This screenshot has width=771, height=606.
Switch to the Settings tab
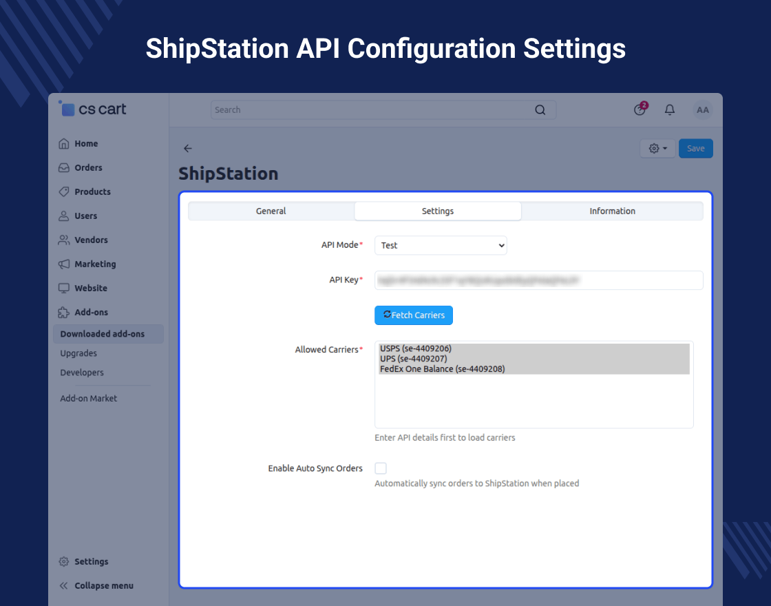pos(438,211)
